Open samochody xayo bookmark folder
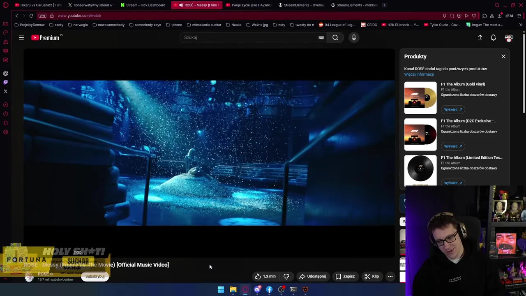The image size is (526, 296). (x=145, y=25)
